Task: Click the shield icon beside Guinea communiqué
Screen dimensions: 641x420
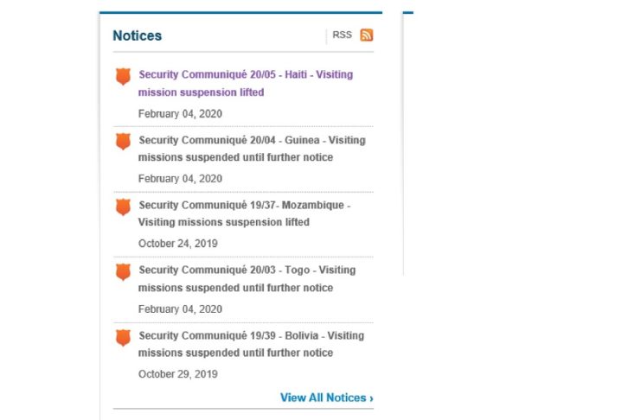Action: 123,142
